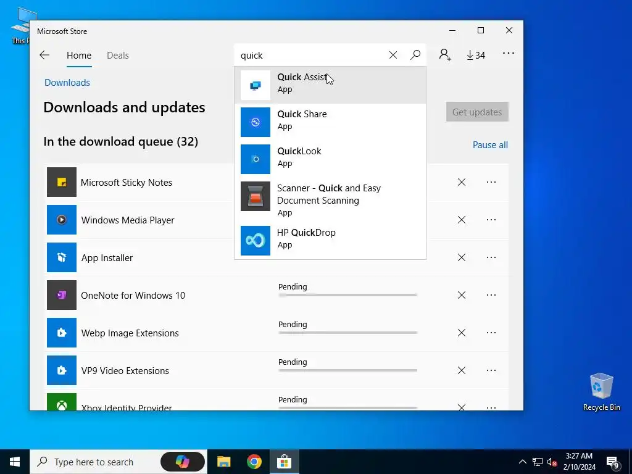Cancel Webp Image Extensions download
632x474 pixels.
click(x=462, y=333)
